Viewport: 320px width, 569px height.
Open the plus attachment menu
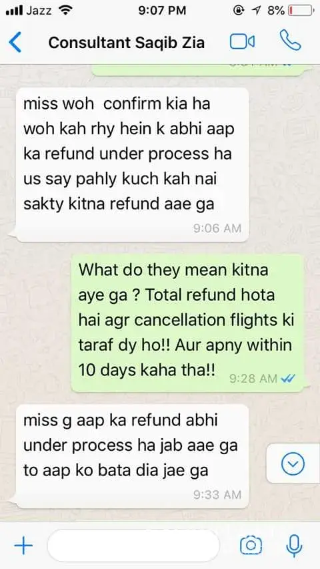click(23, 546)
